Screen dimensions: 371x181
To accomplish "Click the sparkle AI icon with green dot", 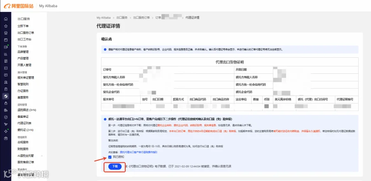I will tap(6, 131).
